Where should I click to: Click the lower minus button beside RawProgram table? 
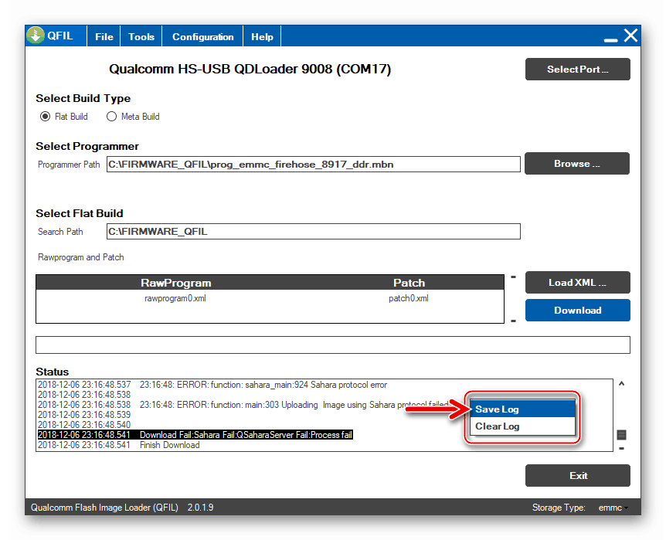coord(514,321)
